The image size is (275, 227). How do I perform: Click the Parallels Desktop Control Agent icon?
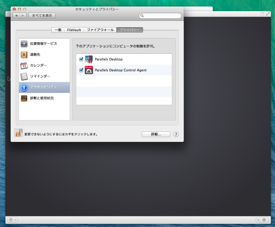point(89,70)
